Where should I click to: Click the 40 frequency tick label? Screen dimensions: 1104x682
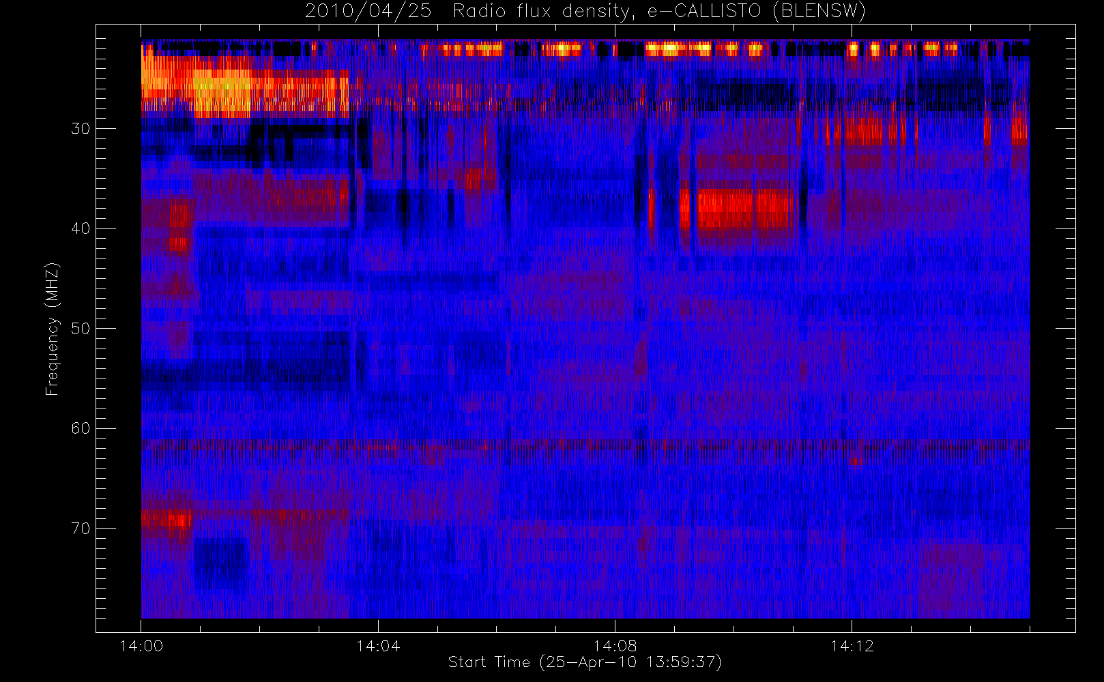point(81,228)
